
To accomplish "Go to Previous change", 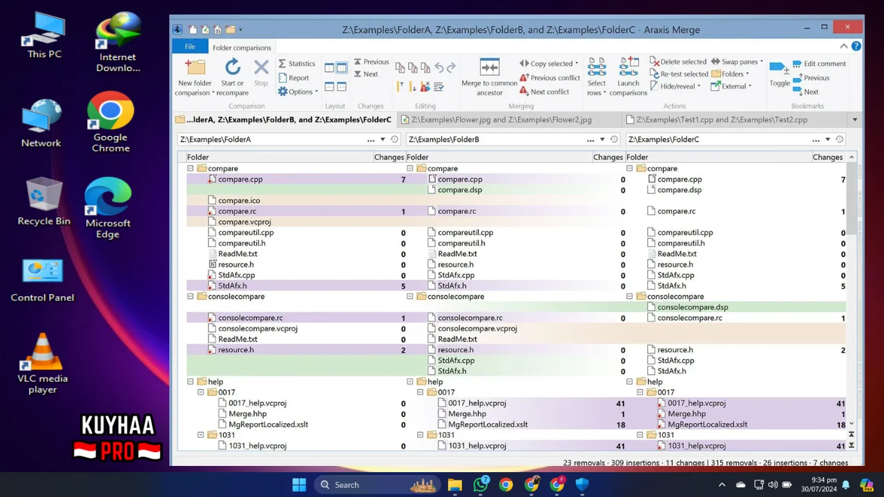I will point(372,62).
